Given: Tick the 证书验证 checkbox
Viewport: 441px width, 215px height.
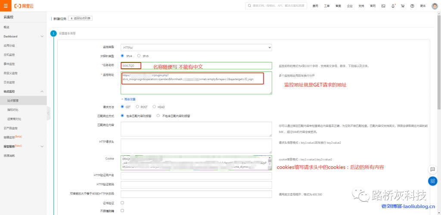Looking at the screenshot, I should coord(122,203).
